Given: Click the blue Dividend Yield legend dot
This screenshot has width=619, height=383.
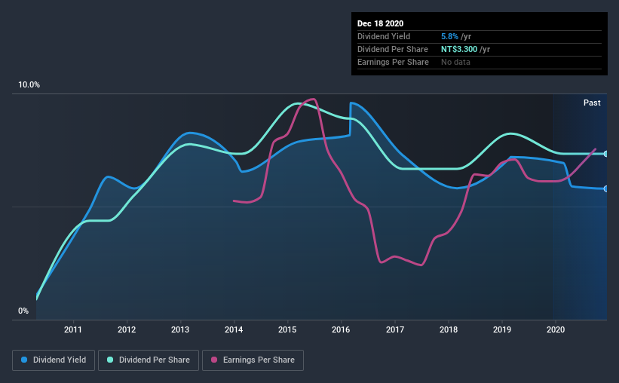Looking at the screenshot, I should 24,360.
